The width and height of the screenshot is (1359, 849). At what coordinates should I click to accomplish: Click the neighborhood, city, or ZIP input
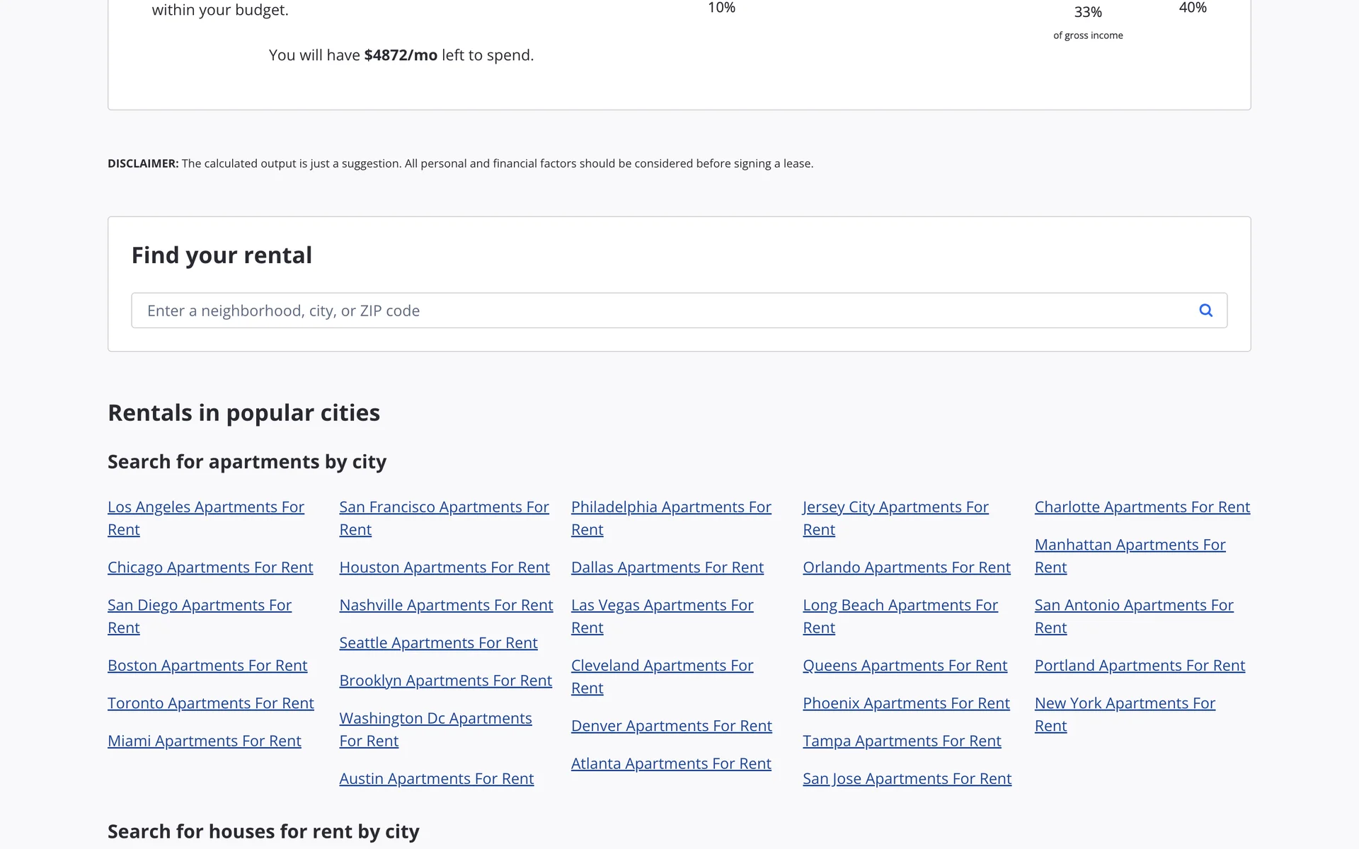click(658, 311)
